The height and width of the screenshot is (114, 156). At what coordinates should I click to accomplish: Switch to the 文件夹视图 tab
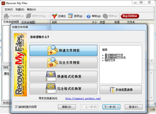pyautogui.click(x=28, y=22)
